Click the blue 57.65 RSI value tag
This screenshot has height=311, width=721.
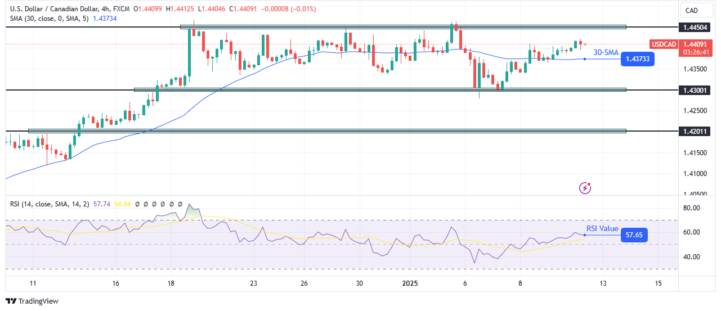tap(634, 235)
